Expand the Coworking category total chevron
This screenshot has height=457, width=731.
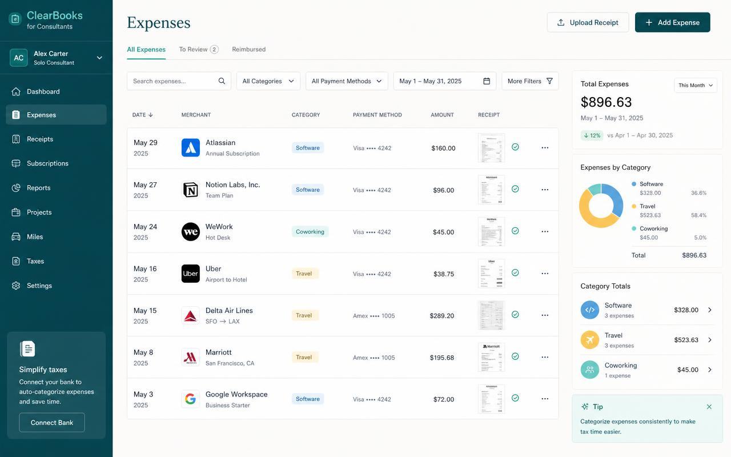[x=710, y=370]
